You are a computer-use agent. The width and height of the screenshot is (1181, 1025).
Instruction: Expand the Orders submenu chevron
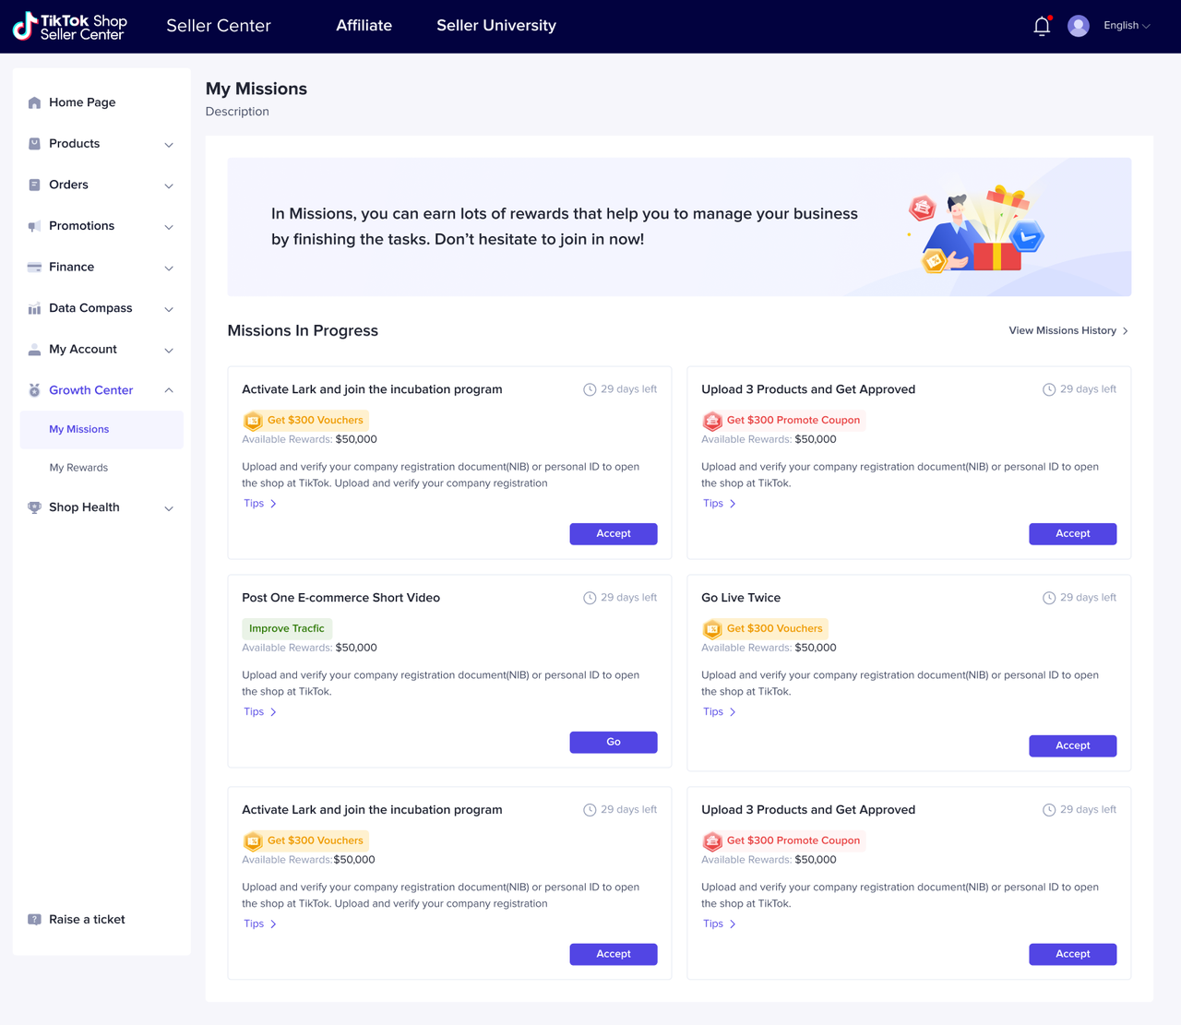[169, 185]
